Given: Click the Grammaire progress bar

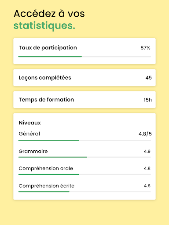Looking at the screenshot, I should click(x=84, y=157).
